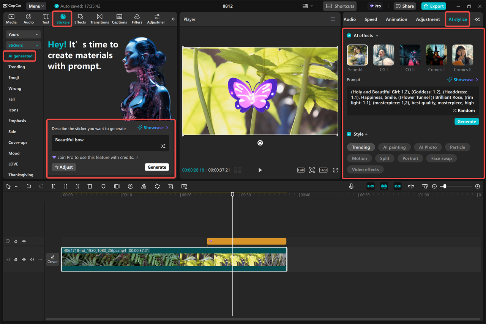The height and width of the screenshot is (324, 486).
Task: Uncheck the AI effects checkbox
Action: [349, 35]
